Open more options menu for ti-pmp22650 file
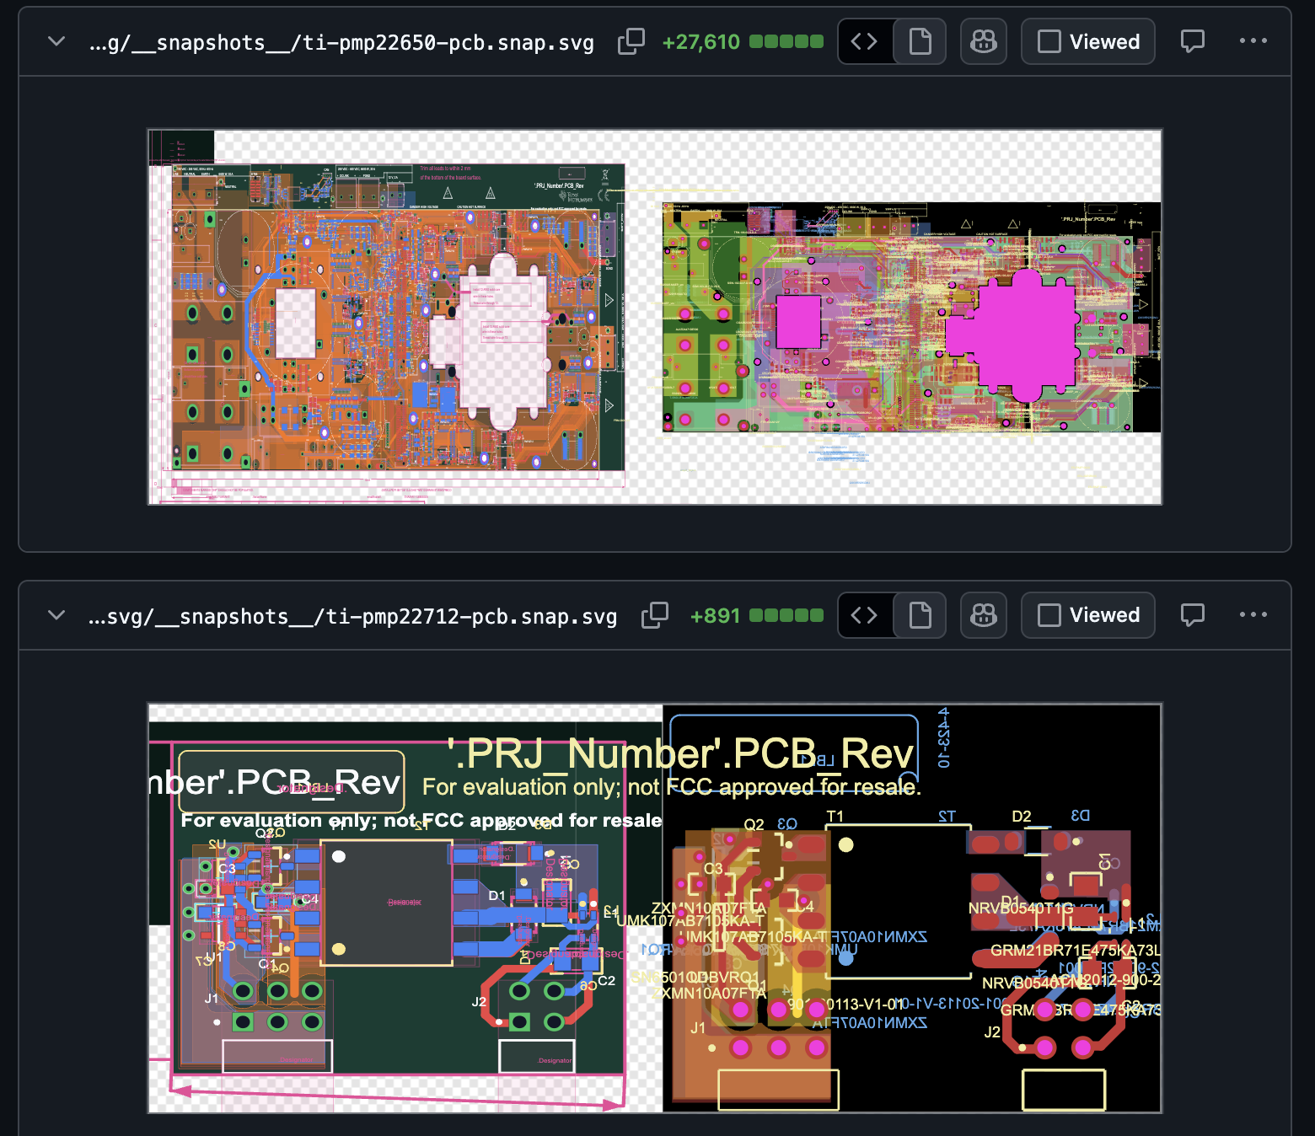Image resolution: width=1315 pixels, height=1136 pixels. (x=1253, y=41)
